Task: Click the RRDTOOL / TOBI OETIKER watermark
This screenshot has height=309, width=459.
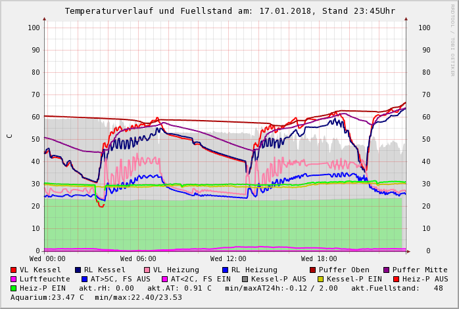Action: point(452,39)
